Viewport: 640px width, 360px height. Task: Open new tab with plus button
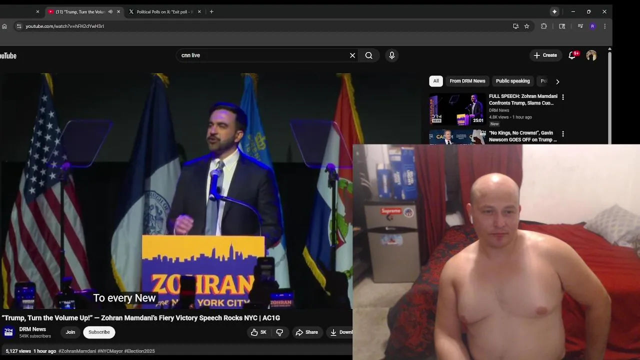pyautogui.click(x=211, y=11)
